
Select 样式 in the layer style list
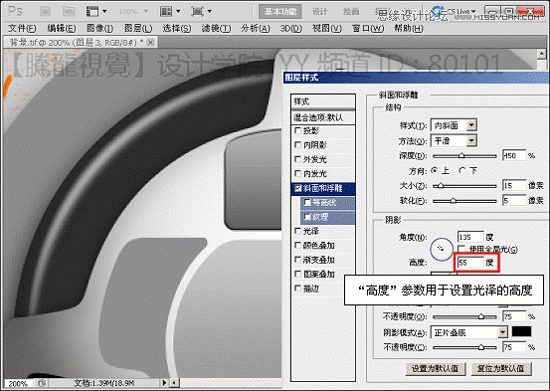(323, 101)
